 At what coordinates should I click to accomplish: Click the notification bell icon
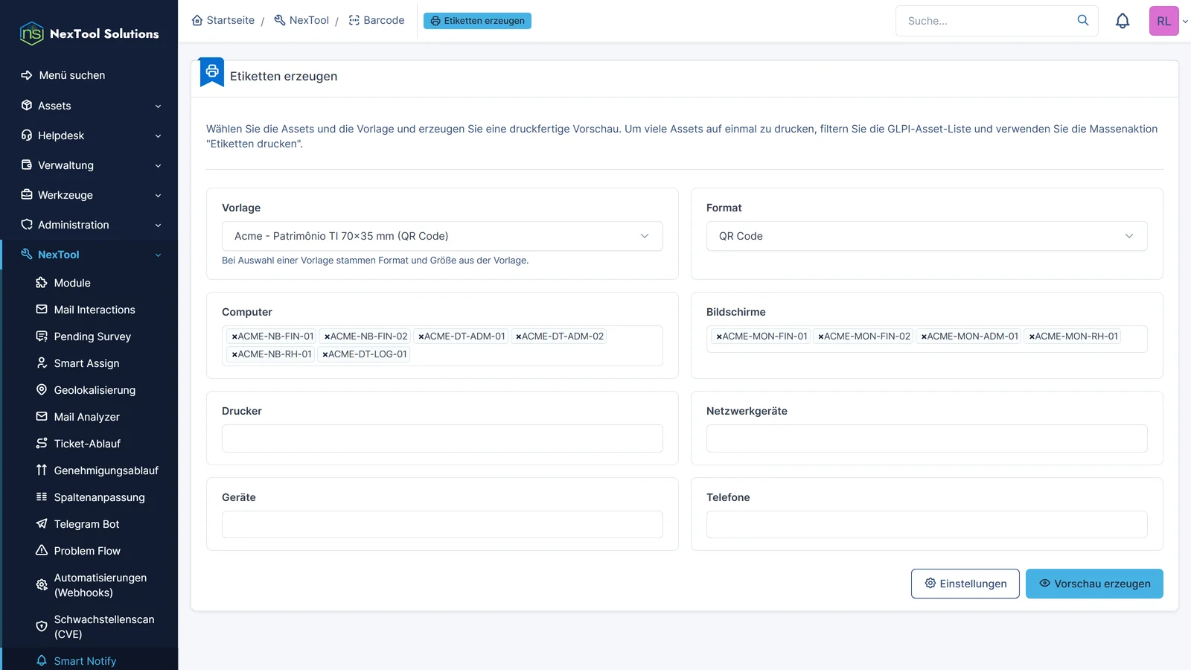pos(1123,21)
